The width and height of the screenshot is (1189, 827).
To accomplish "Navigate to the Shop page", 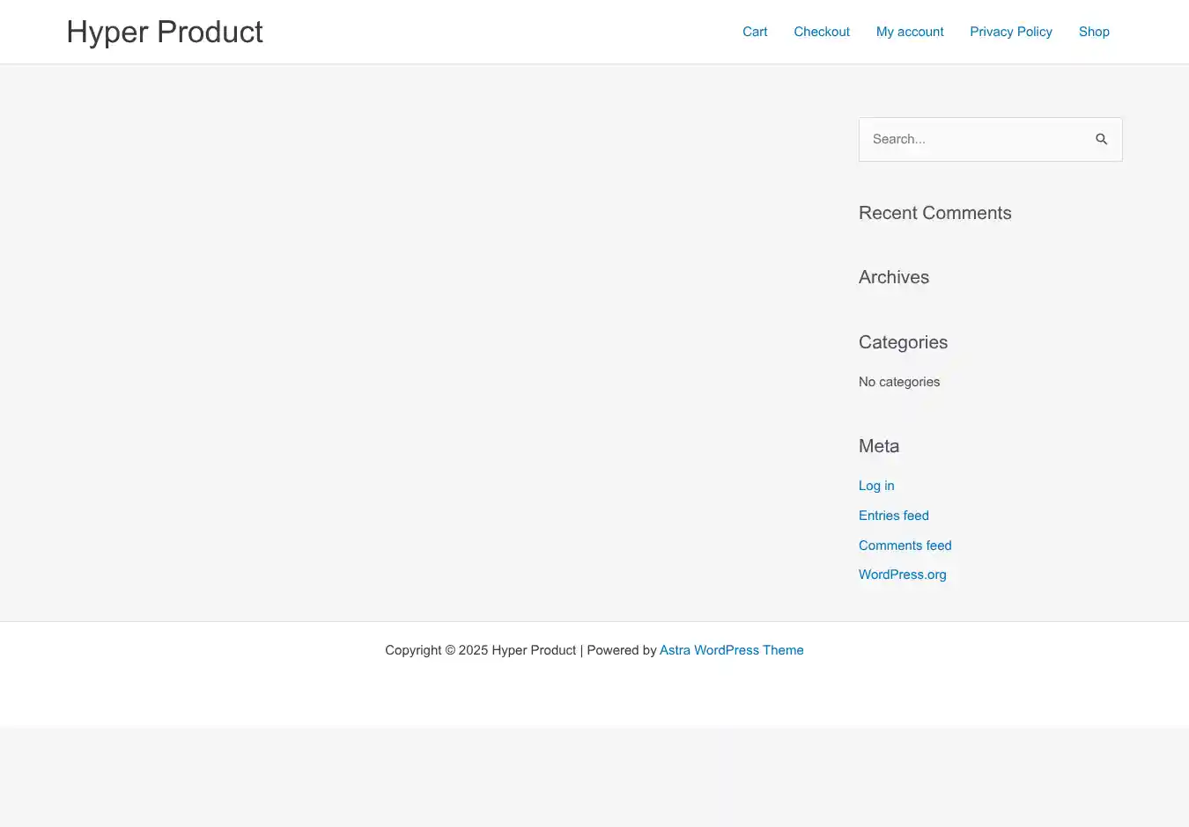I will (1094, 32).
